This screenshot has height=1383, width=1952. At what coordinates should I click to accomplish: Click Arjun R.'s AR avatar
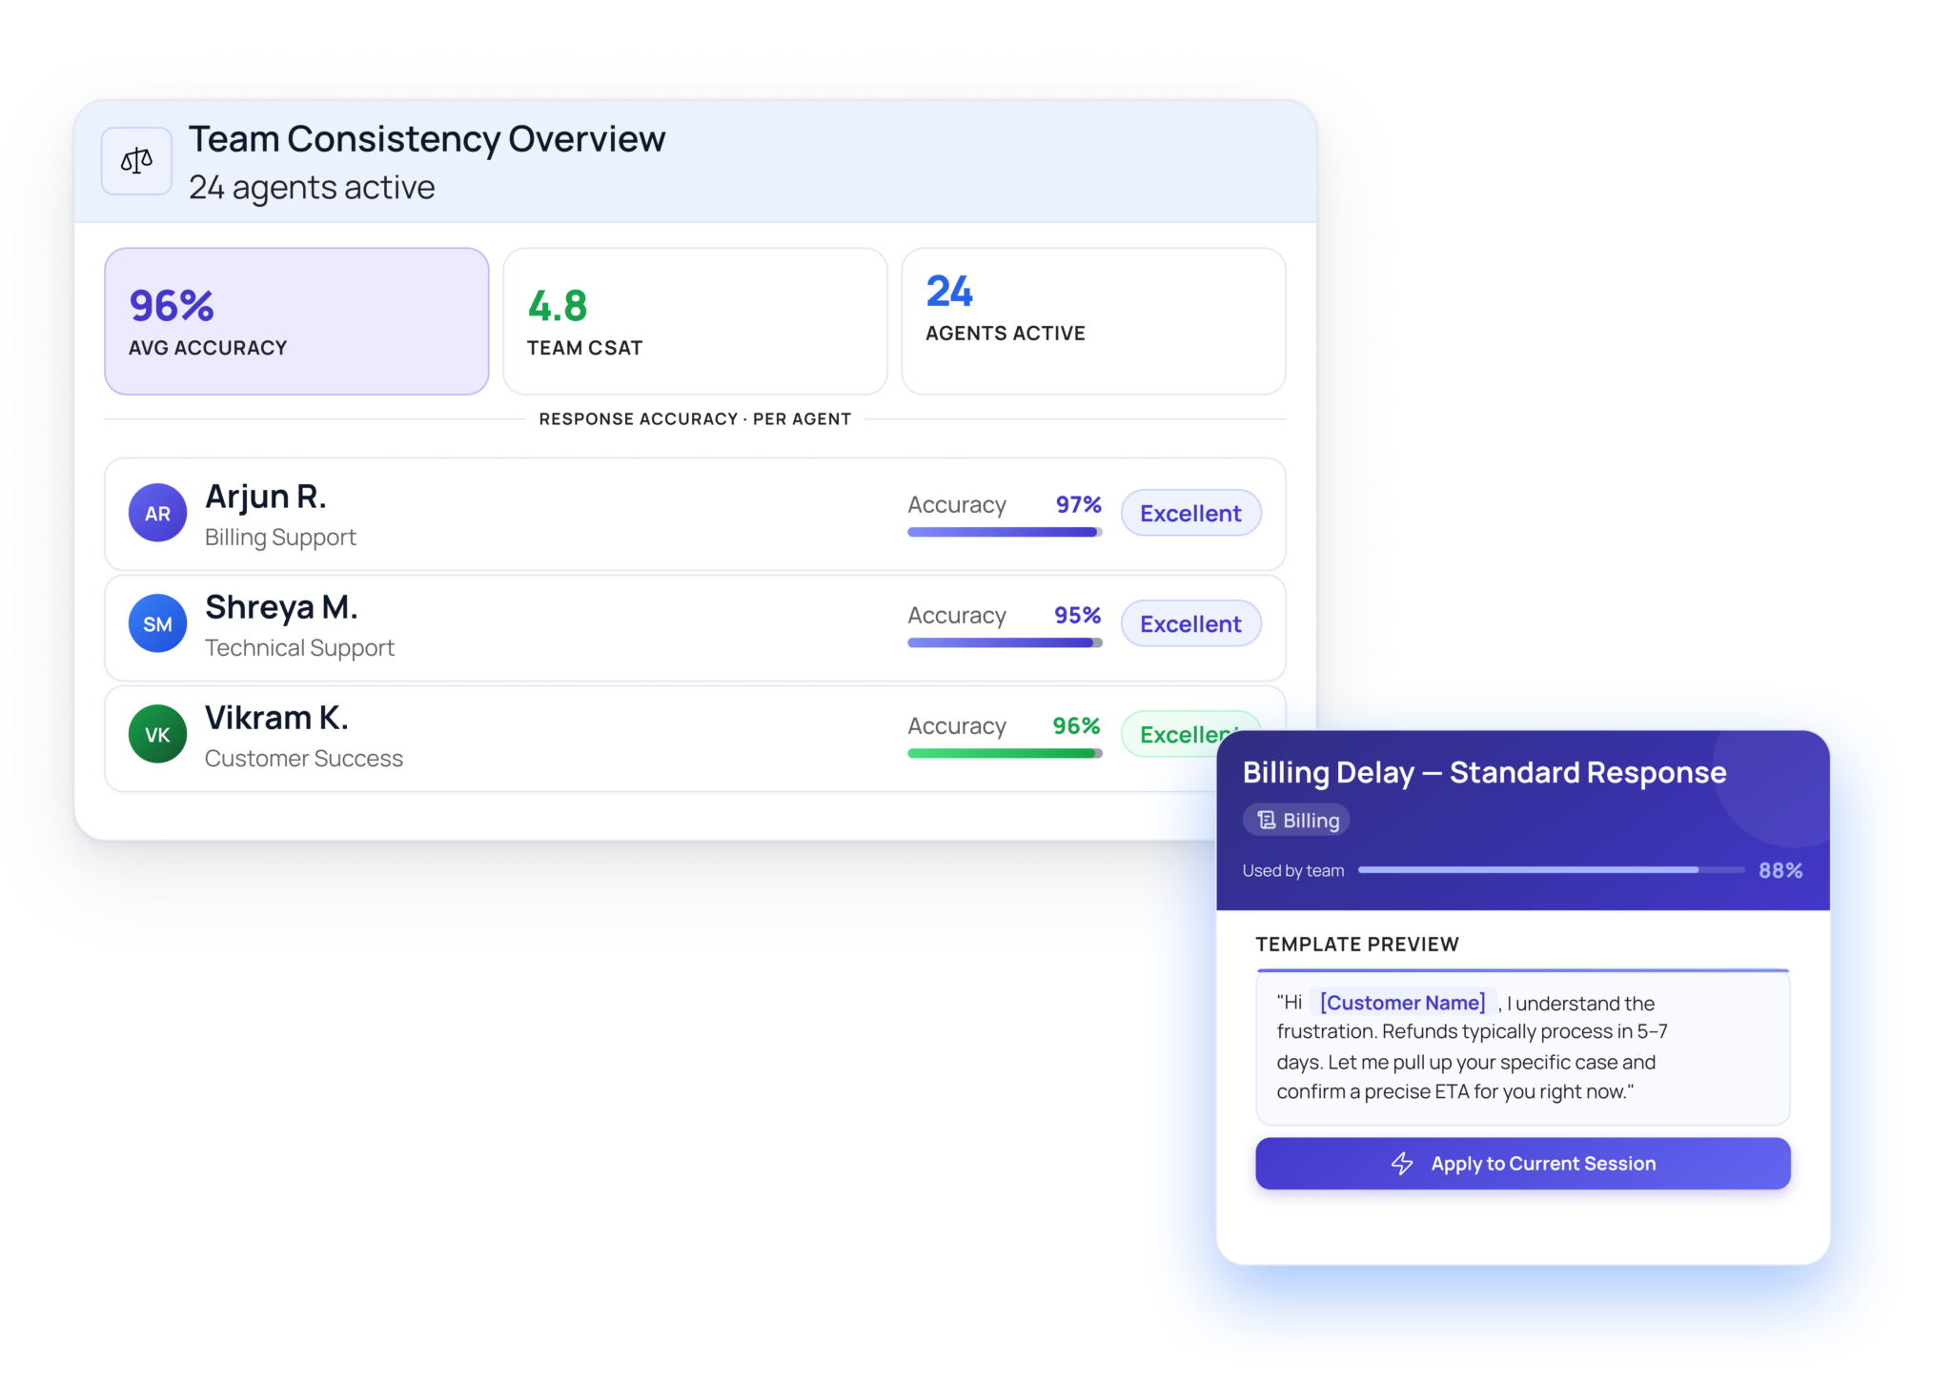pyautogui.click(x=157, y=513)
